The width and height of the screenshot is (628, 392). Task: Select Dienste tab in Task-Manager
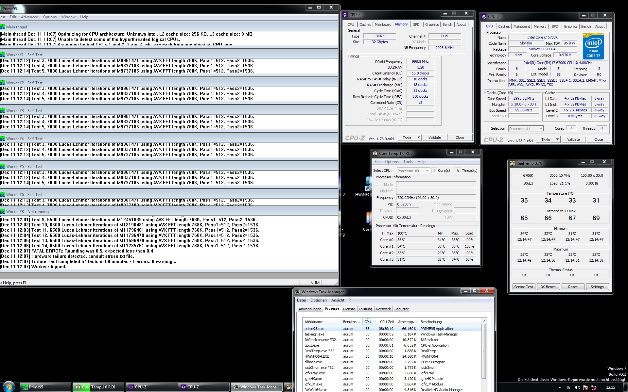pos(349,309)
